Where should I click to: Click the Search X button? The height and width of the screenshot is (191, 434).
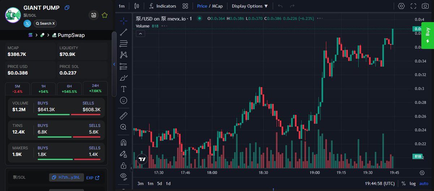coord(45,23)
